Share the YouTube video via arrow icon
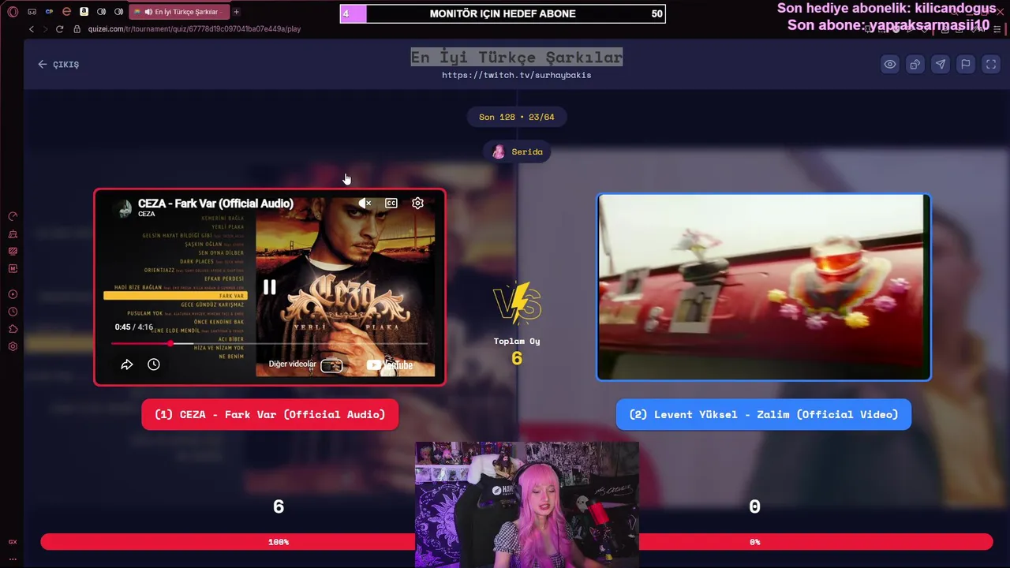Screen dimensions: 1010x568 (126, 364)
